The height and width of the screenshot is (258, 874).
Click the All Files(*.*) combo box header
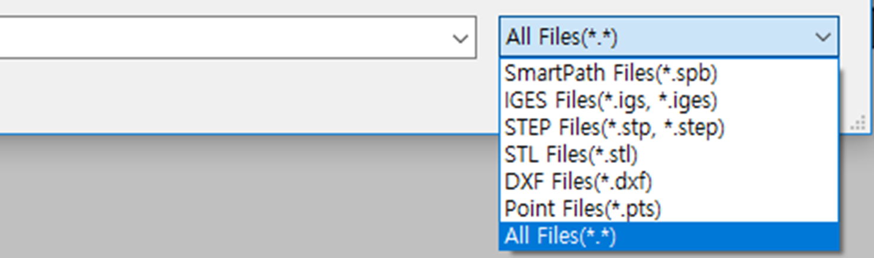pyautogui.click(x=651, y=38)
